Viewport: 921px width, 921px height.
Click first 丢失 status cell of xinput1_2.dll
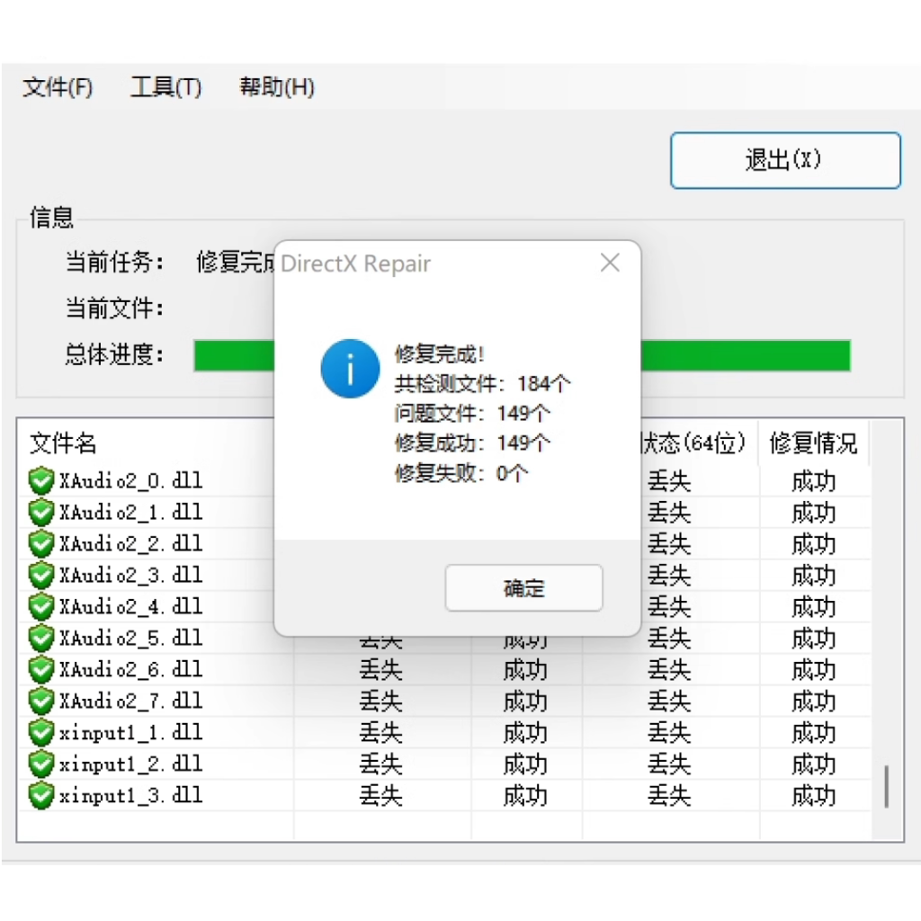pyautogui.click(x=380, y=765)
